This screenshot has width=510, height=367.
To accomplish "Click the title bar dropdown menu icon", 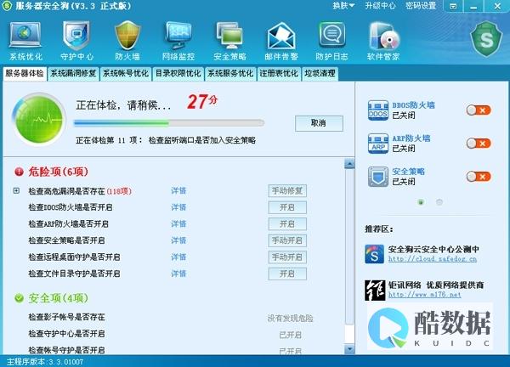I will pyautogui.click(x=453, y=6).
